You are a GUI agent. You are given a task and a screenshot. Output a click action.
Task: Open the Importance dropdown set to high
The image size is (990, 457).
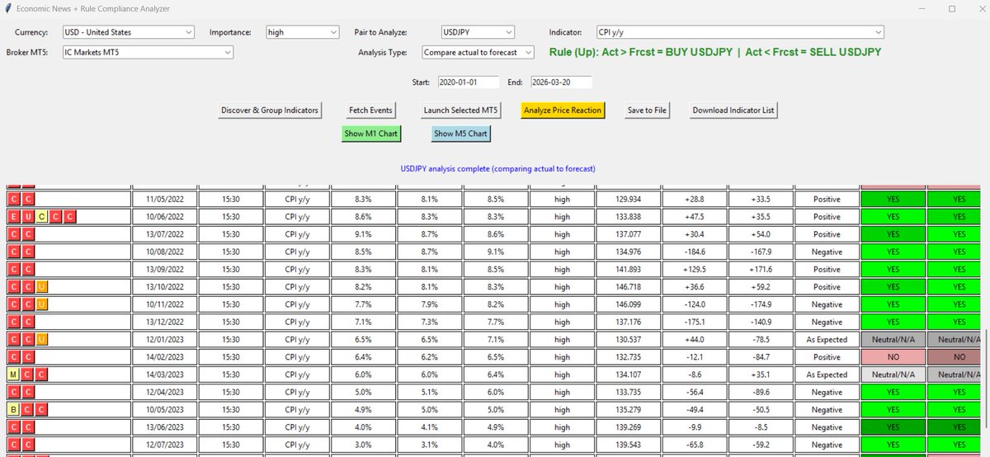click(x=302, y=32)
